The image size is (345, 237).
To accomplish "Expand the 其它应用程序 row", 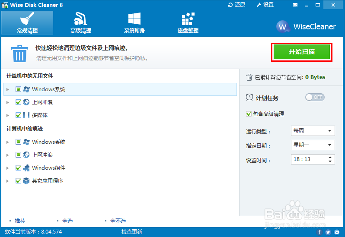I will (8, 181).
